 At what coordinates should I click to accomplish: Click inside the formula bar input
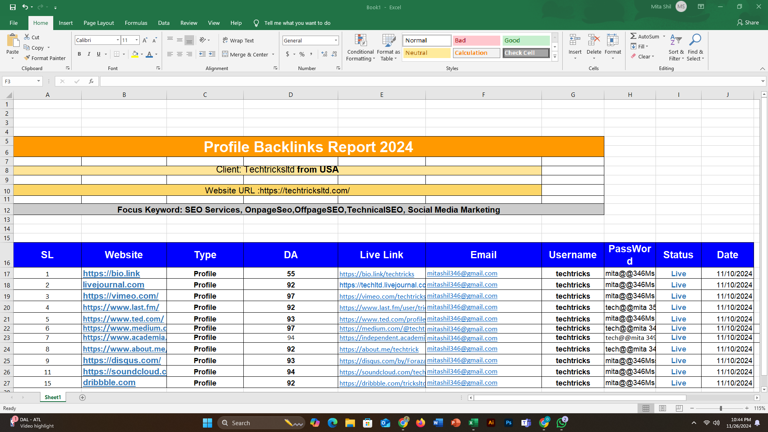click(428, 81)
